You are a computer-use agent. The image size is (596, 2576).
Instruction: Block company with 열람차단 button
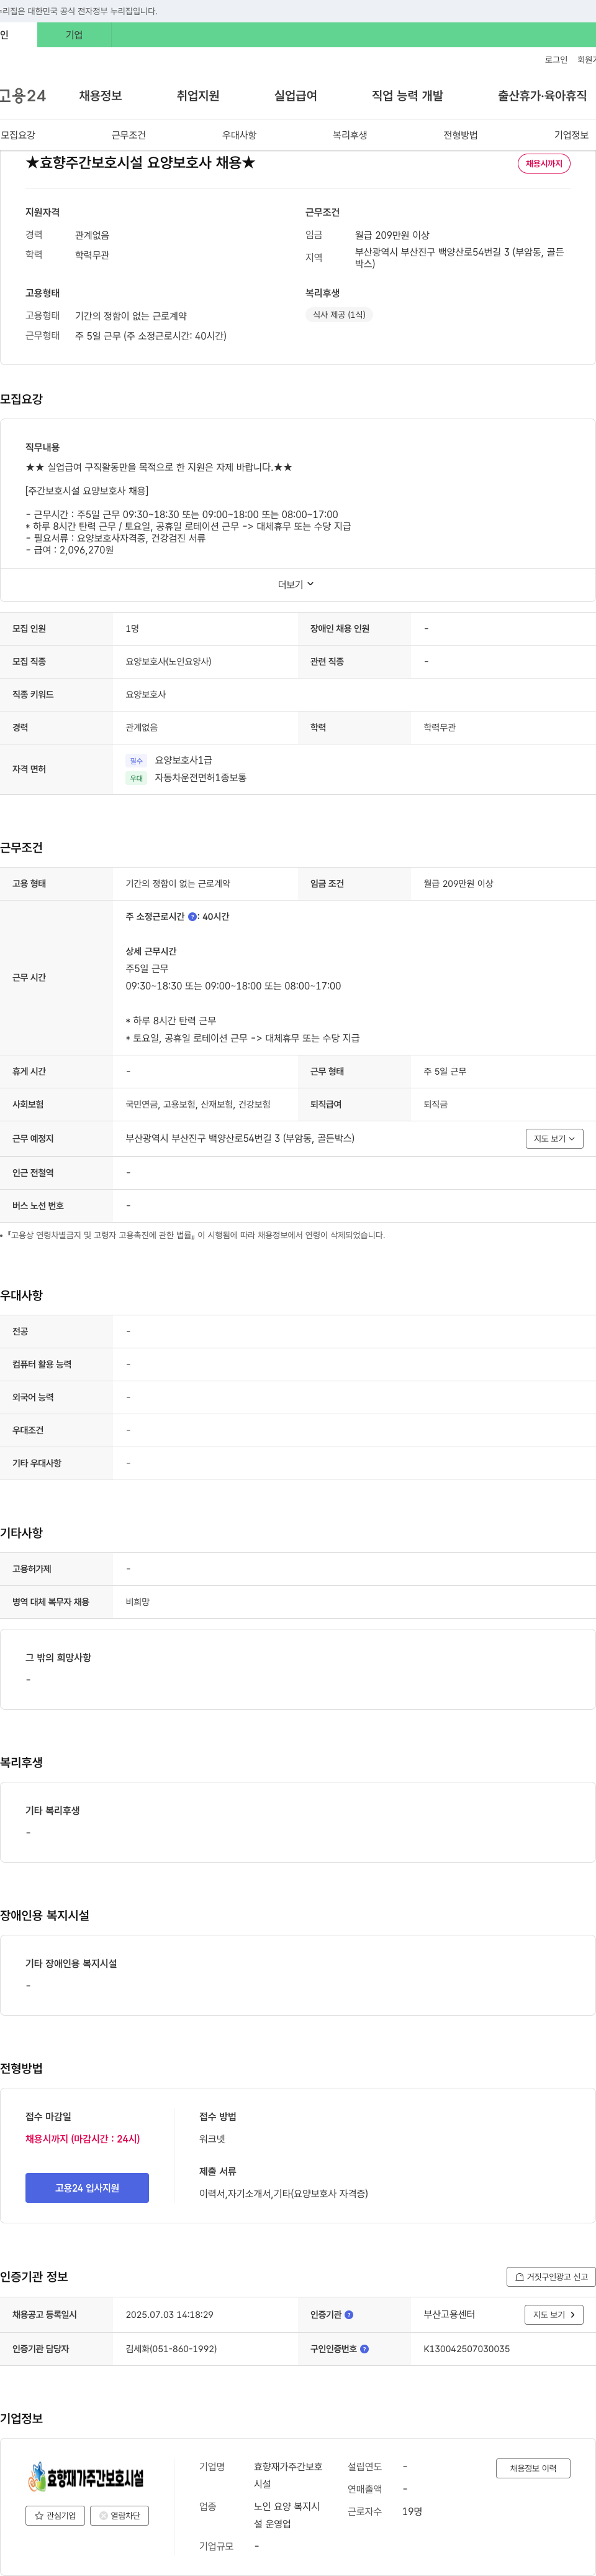point(120,2516)
